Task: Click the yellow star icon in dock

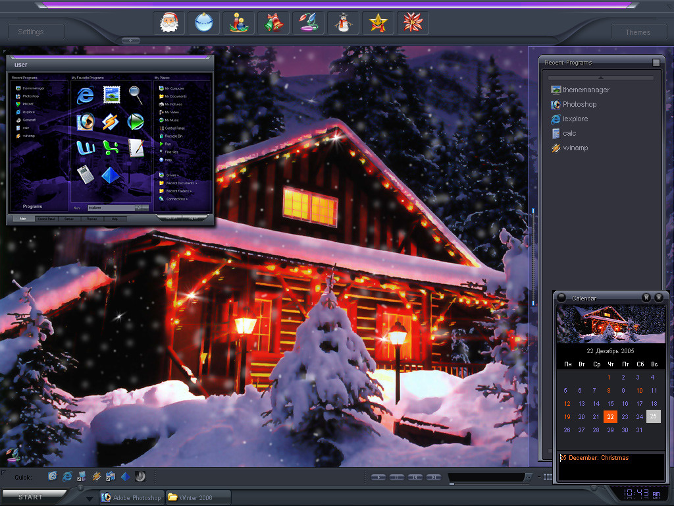Action: point(378,22)
